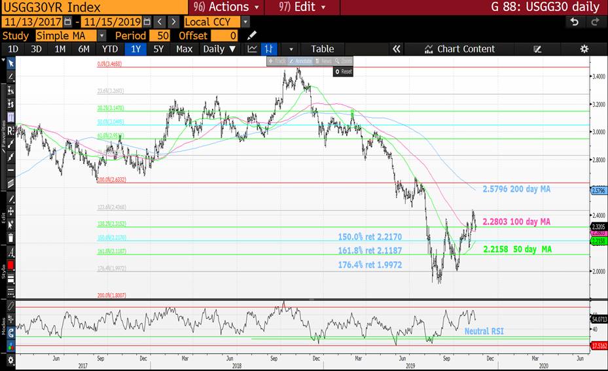
Task: Select the 1M range tab
Action: [60, 49]
